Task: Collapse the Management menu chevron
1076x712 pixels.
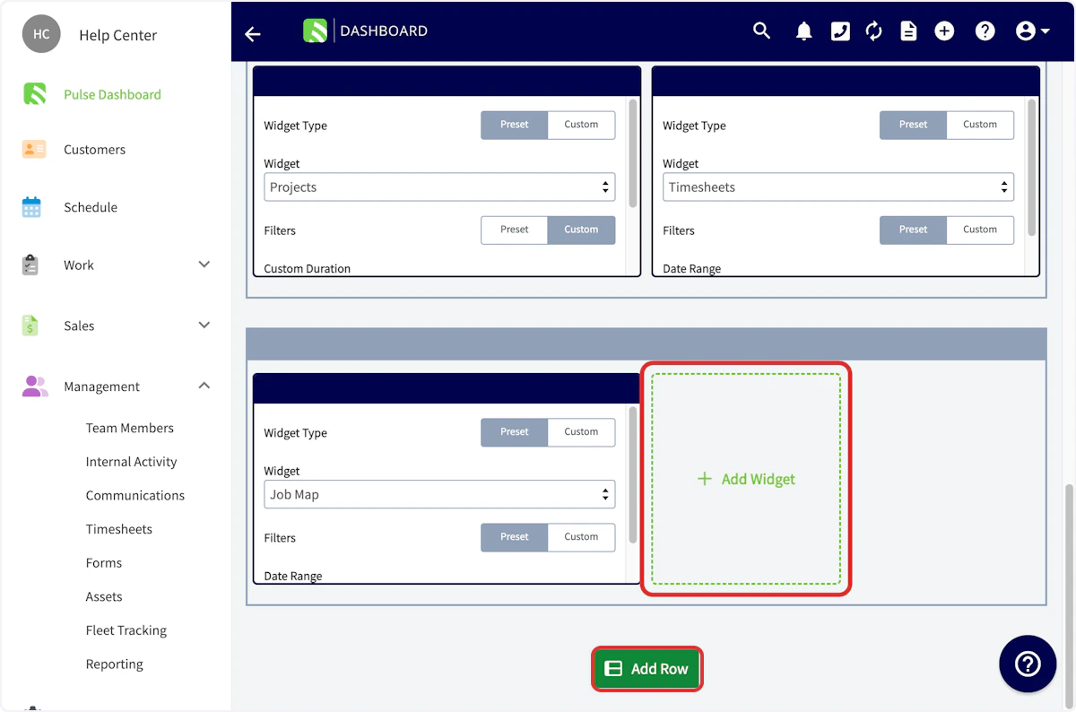Action: [x=204, y=386]
